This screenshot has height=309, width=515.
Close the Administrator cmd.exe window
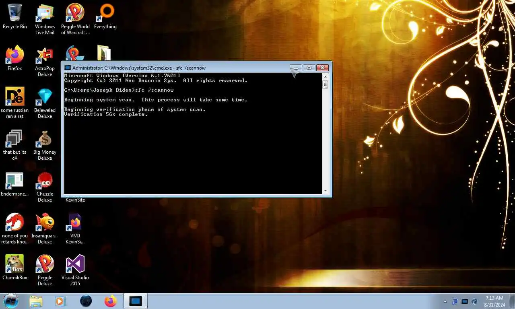click(322, 68)
